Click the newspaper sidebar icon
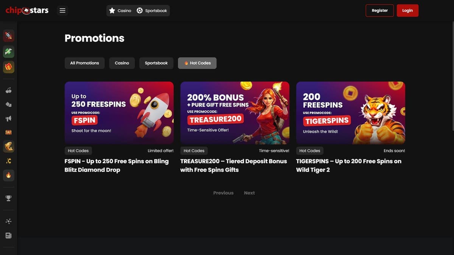 tap(9, 235)
